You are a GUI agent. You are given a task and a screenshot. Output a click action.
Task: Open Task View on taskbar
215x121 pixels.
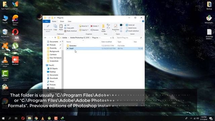point(16,118)
